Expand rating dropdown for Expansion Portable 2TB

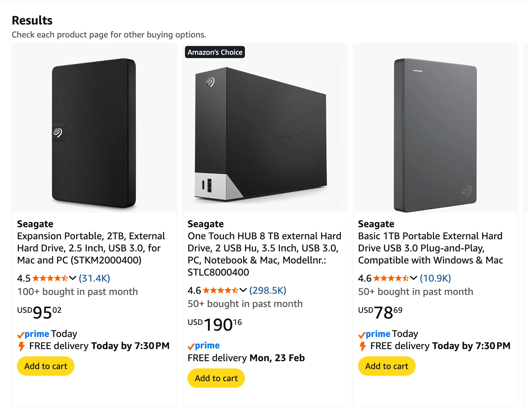point(73,278)
